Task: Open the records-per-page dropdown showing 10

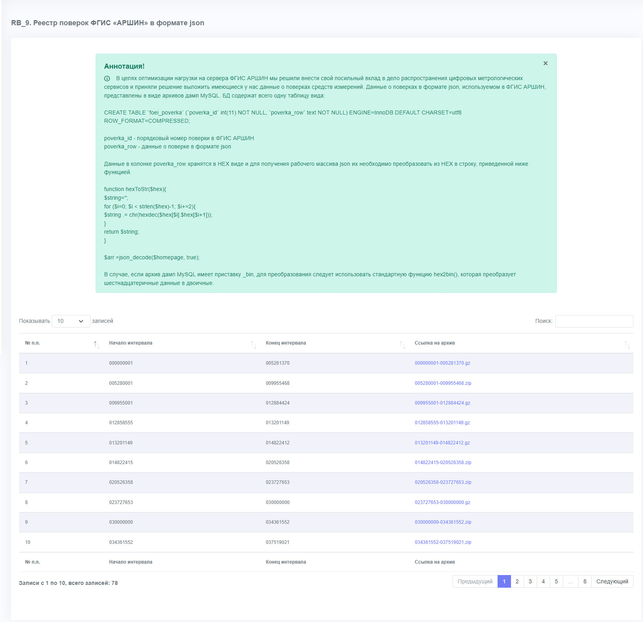Action: tap(71, 321)
